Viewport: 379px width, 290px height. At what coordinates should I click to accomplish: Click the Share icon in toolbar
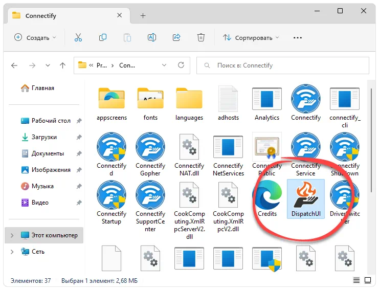point(176,37)
